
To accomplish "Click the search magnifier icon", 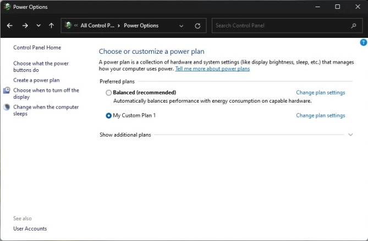I will tap(353, 26).
